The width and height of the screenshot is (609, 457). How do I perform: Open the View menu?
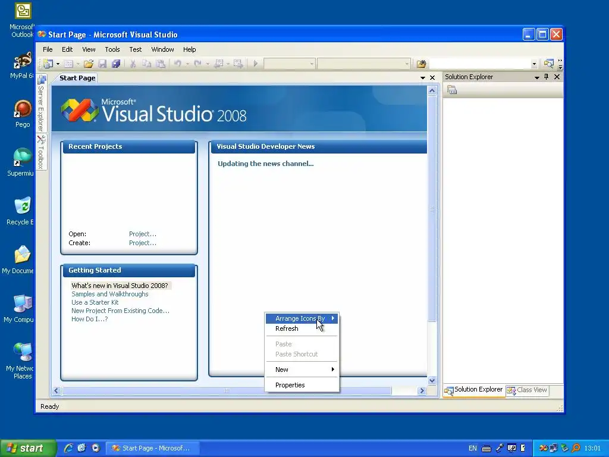[89, 49]
